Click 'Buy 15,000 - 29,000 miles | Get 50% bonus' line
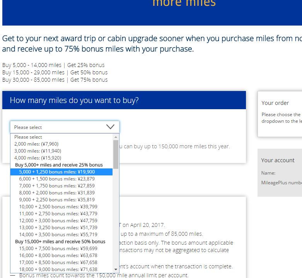302x278 pixels. pyautogui.click(x=55, y=72)
